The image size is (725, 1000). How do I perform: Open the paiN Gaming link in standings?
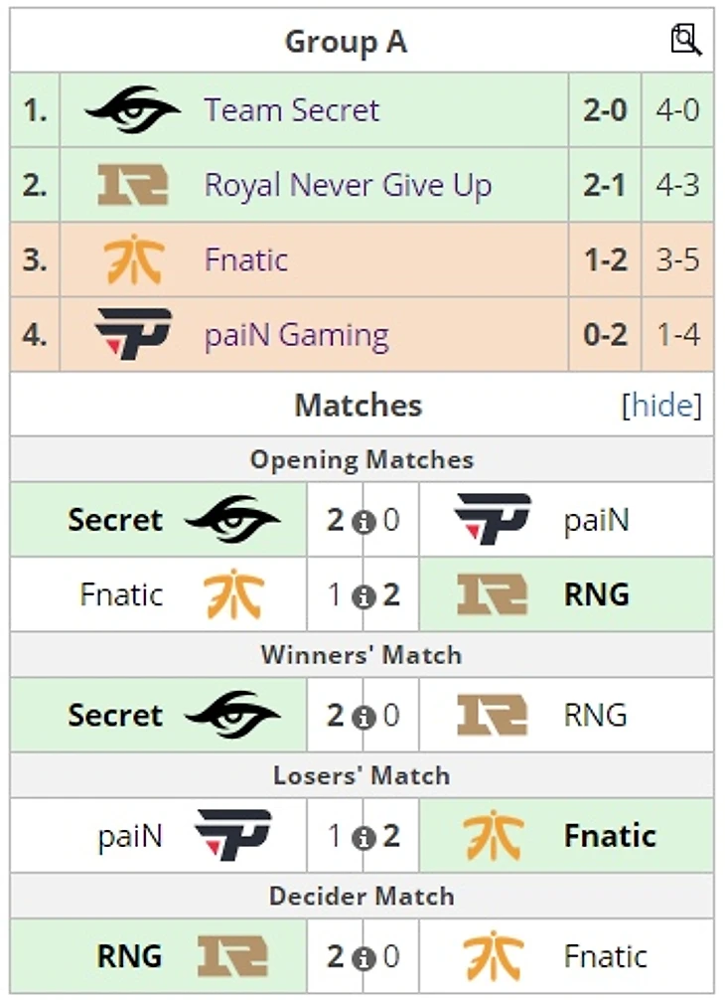coord(296,334)
